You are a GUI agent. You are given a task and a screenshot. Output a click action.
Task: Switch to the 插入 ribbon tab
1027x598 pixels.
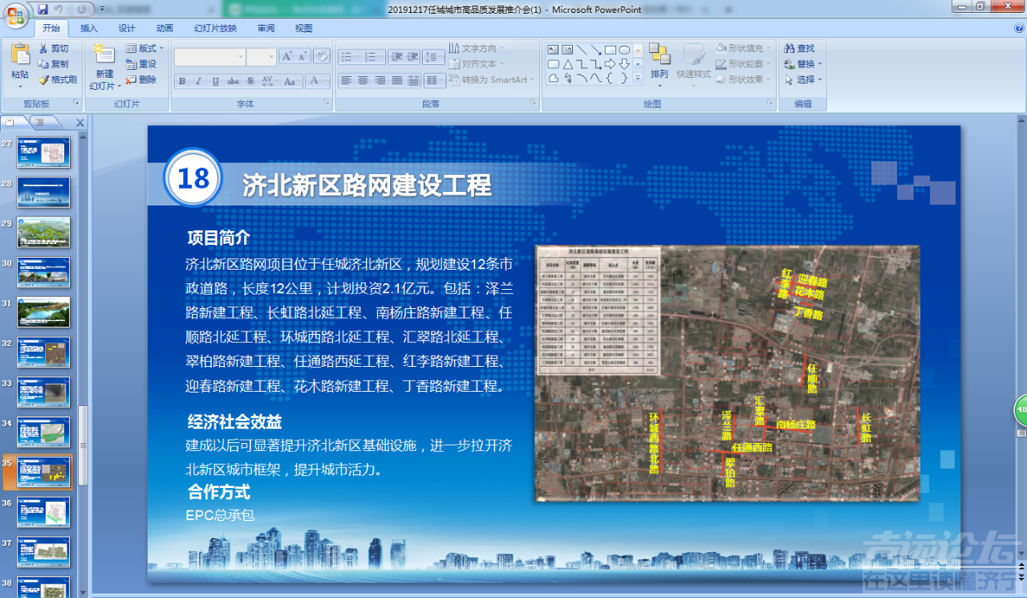89,28
